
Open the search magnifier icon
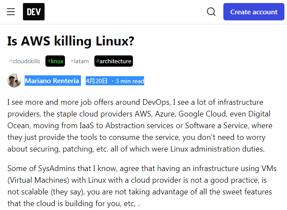(x=211, y=12)
